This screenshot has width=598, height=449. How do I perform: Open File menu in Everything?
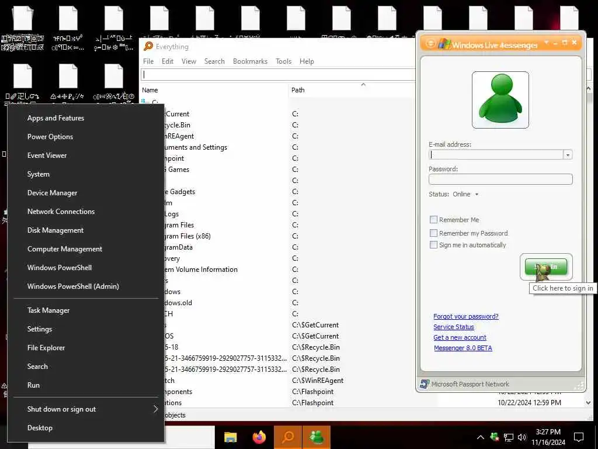148,61
